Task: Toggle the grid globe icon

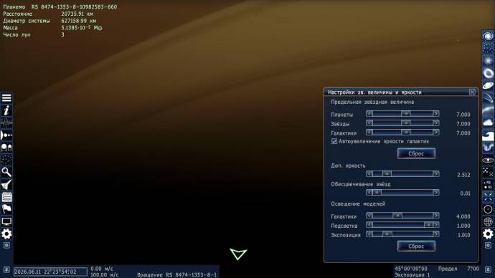Action: [488, 221]
